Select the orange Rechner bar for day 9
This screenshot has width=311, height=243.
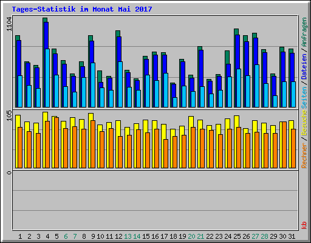pos(93,144)
